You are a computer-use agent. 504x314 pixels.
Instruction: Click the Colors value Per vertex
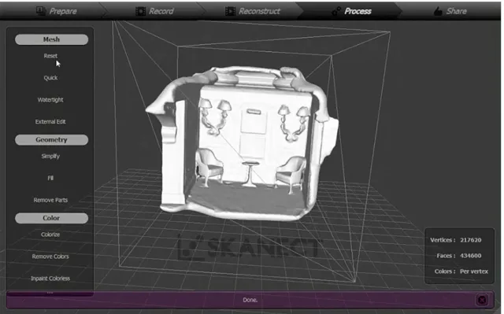click(474, 272)
